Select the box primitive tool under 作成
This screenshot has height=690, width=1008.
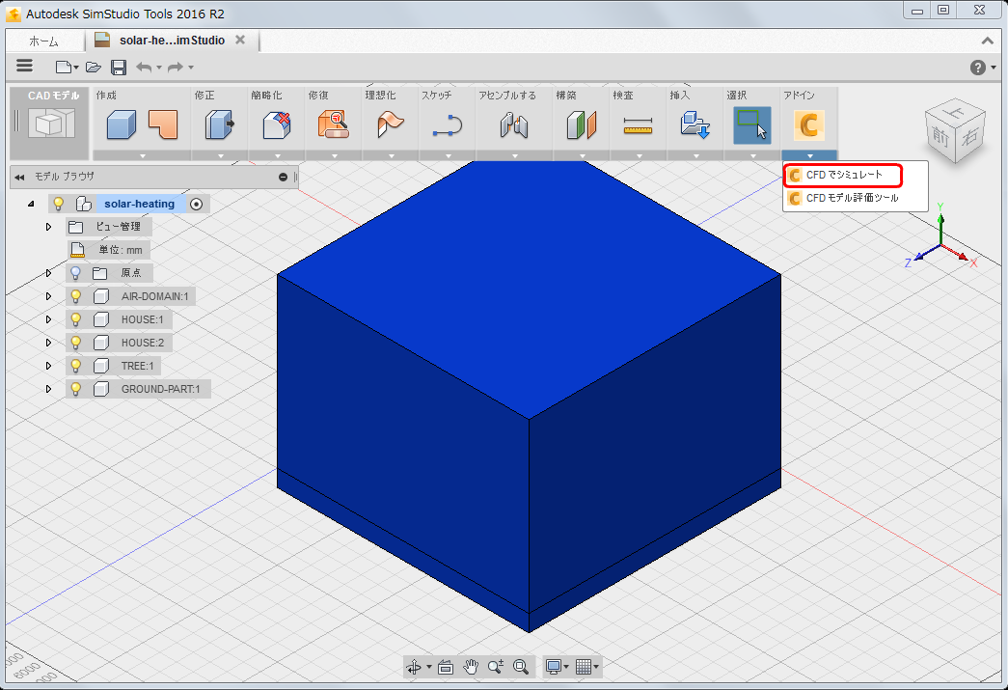point(121,124)
